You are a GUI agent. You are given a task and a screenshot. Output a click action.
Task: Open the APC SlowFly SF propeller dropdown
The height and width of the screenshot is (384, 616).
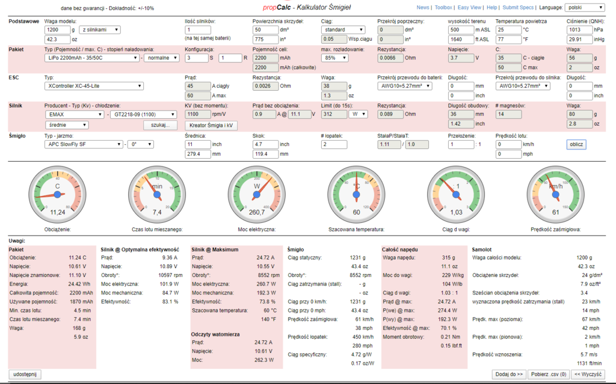coord(85,145)
